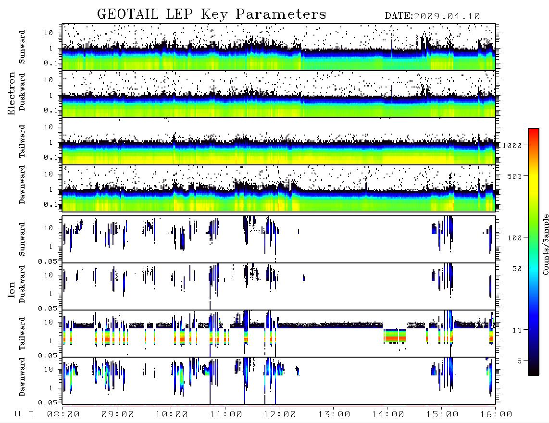The image size is (549, 423).
Task: Click the Counts/Sample color bar
Action: (x=534, y=252)
